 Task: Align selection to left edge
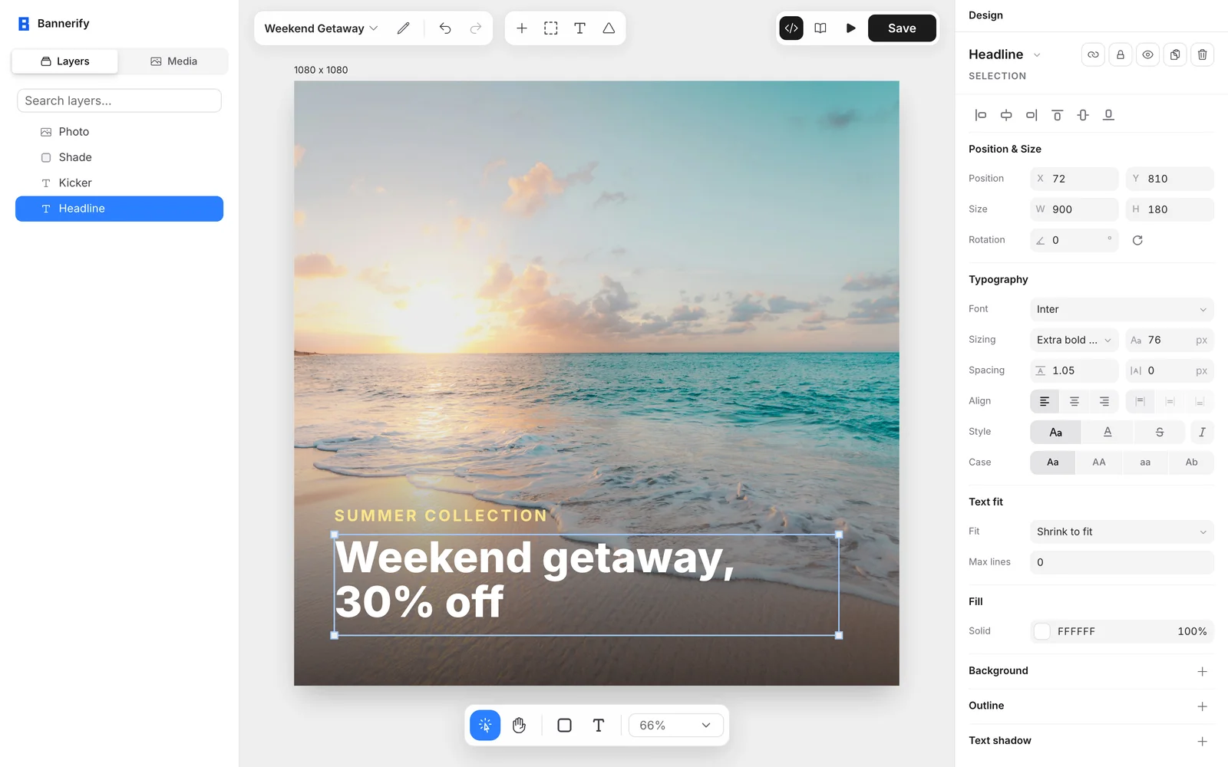[981, 115]
